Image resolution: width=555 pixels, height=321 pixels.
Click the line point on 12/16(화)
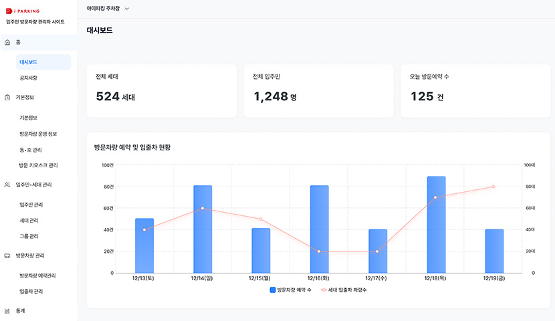coord(319,251)
